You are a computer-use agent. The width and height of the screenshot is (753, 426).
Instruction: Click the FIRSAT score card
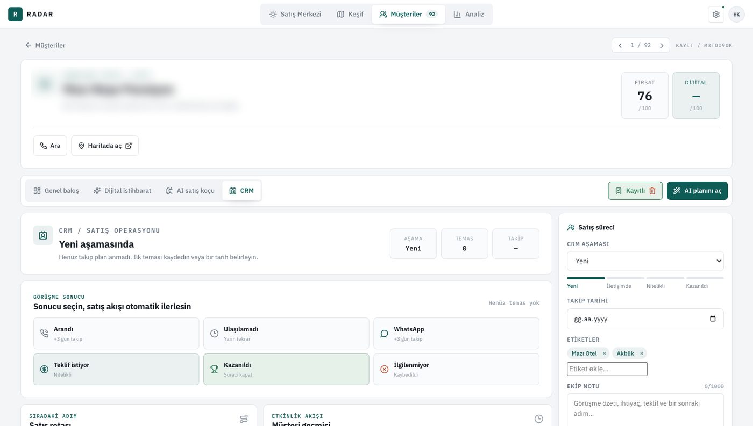pos(645,96)
